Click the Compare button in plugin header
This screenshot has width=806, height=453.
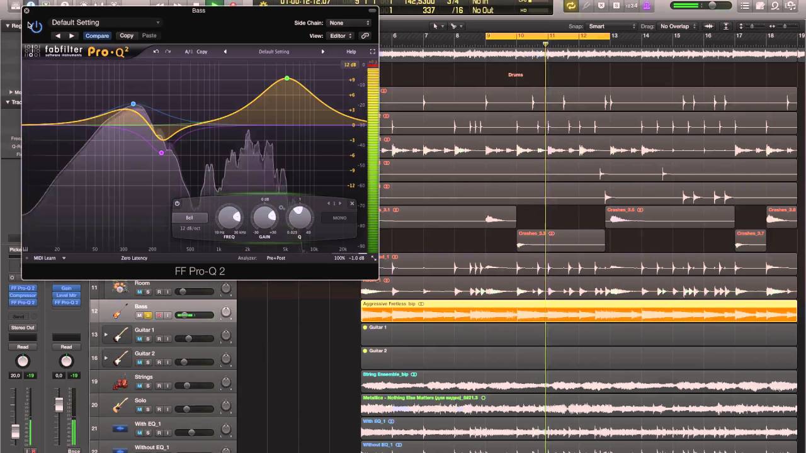(x=97, y=36)
